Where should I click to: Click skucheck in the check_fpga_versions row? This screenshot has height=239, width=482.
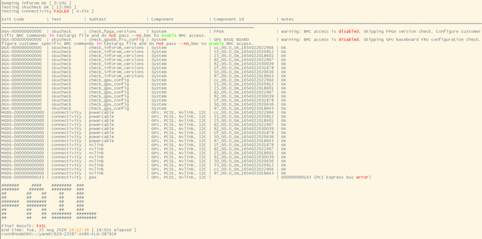pos(62,31)
